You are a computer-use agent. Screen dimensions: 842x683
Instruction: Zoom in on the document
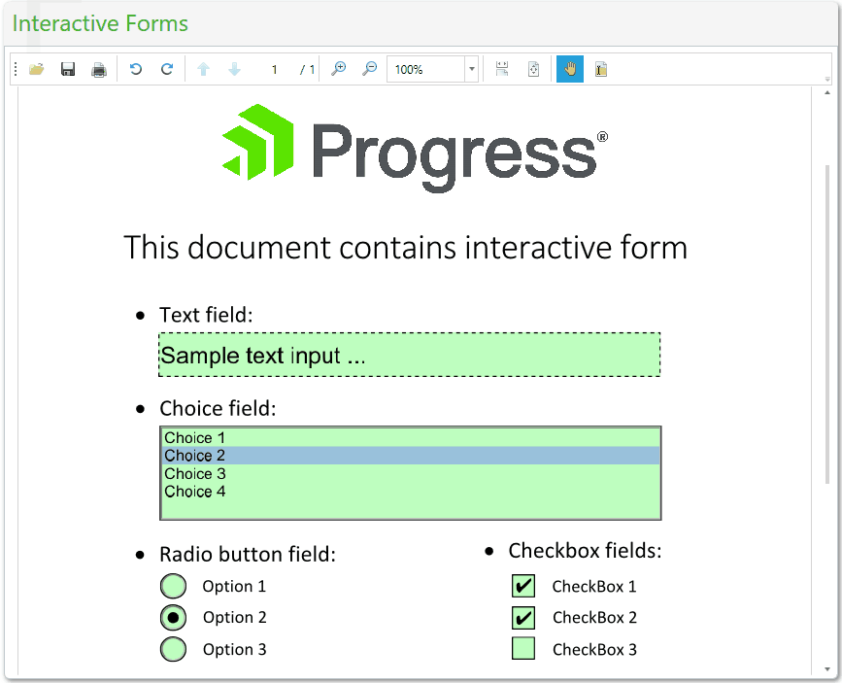click(x=339, y=69)
